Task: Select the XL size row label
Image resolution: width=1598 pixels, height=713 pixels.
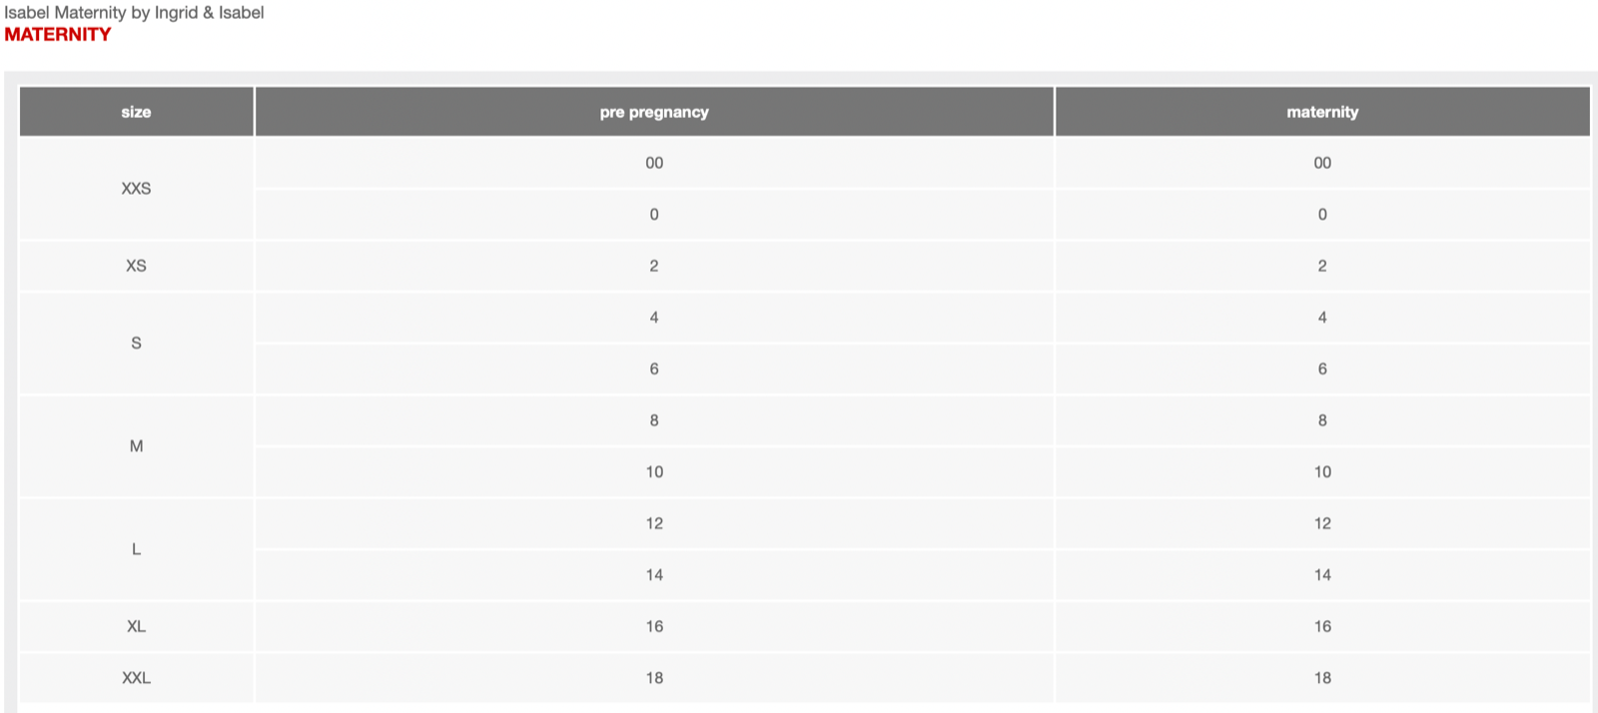Action: click(136, 626)
